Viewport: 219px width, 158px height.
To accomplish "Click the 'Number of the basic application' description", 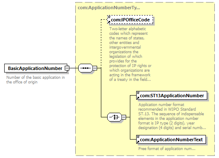I will point(36,80).
